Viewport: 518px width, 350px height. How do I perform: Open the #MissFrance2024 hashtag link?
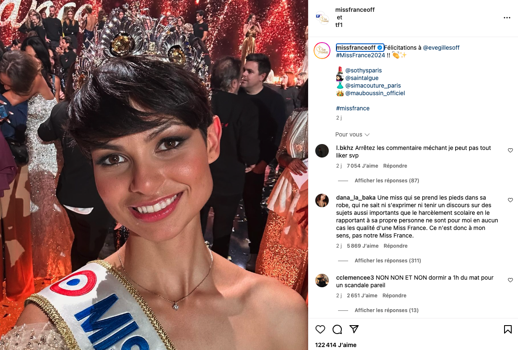tap(360, 55)
